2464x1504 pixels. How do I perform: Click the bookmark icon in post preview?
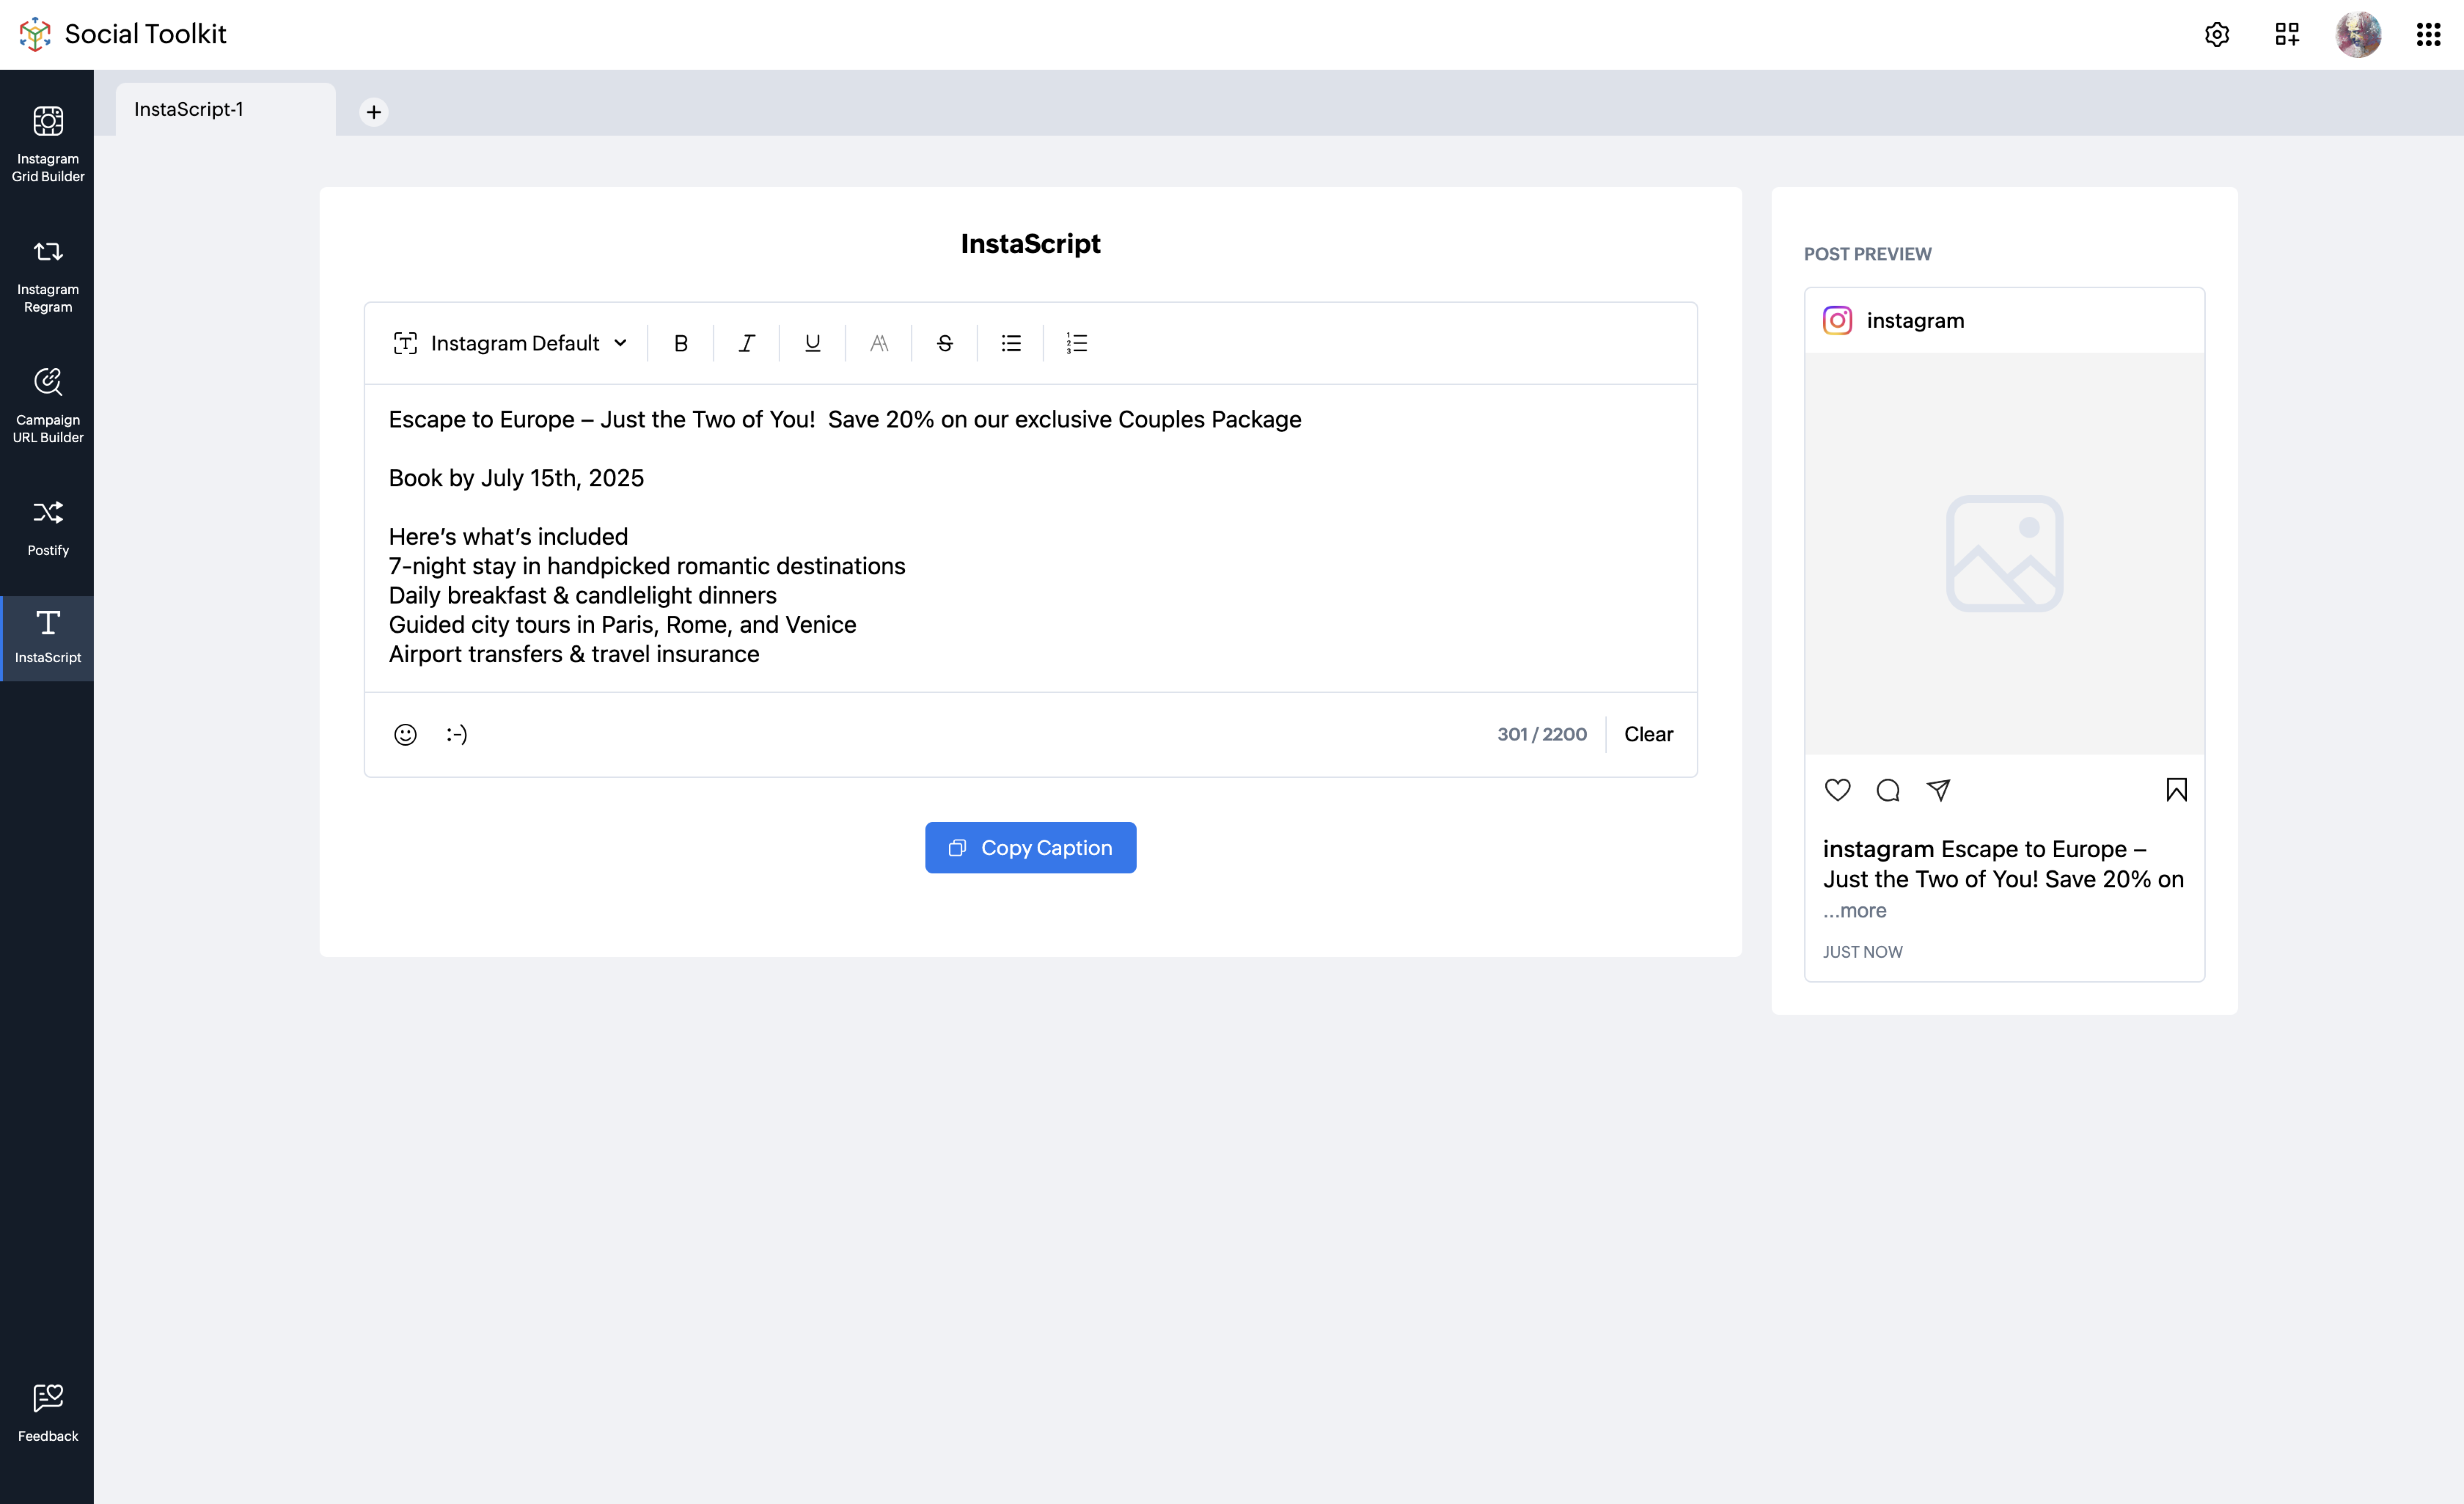[2176, 790]
